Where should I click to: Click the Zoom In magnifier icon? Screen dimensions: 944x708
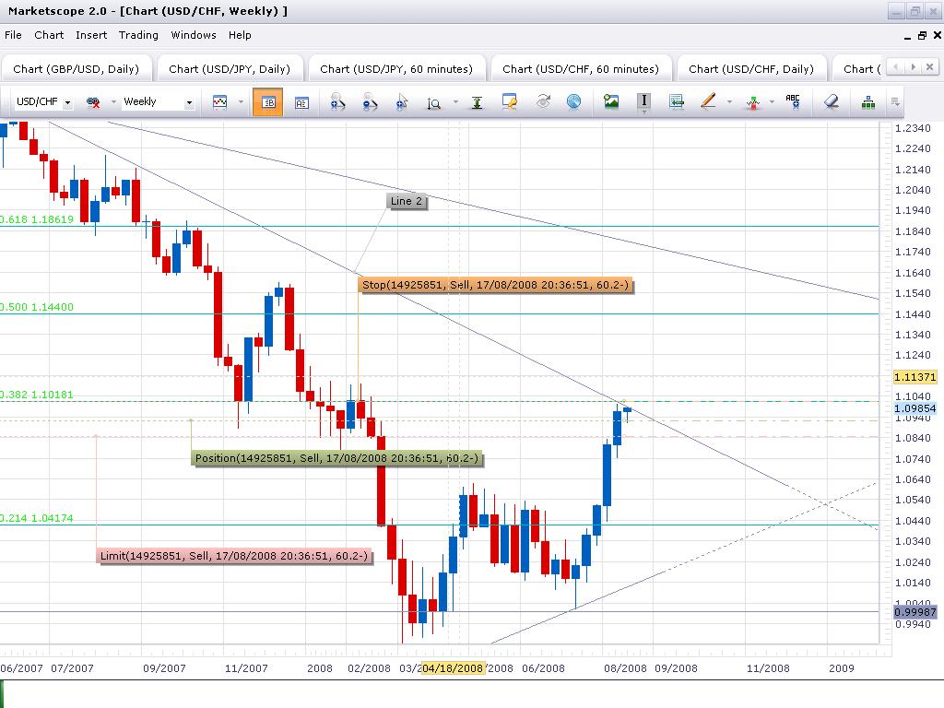point(337,102)
